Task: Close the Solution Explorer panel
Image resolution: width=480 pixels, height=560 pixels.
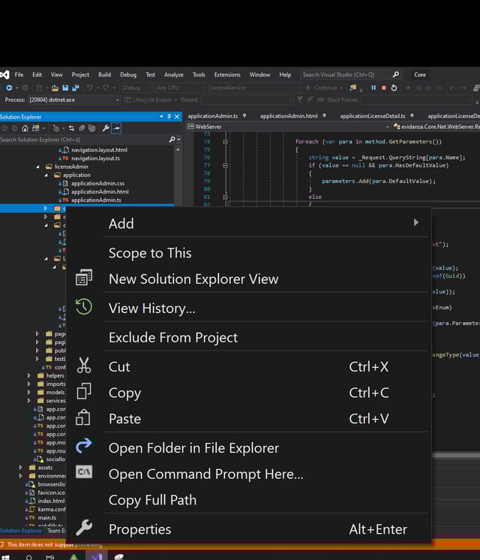Action: click(177, 117)
